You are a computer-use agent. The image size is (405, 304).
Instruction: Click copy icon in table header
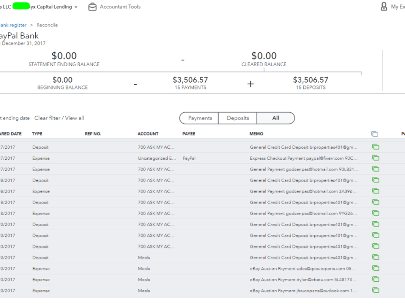[375, 134]
